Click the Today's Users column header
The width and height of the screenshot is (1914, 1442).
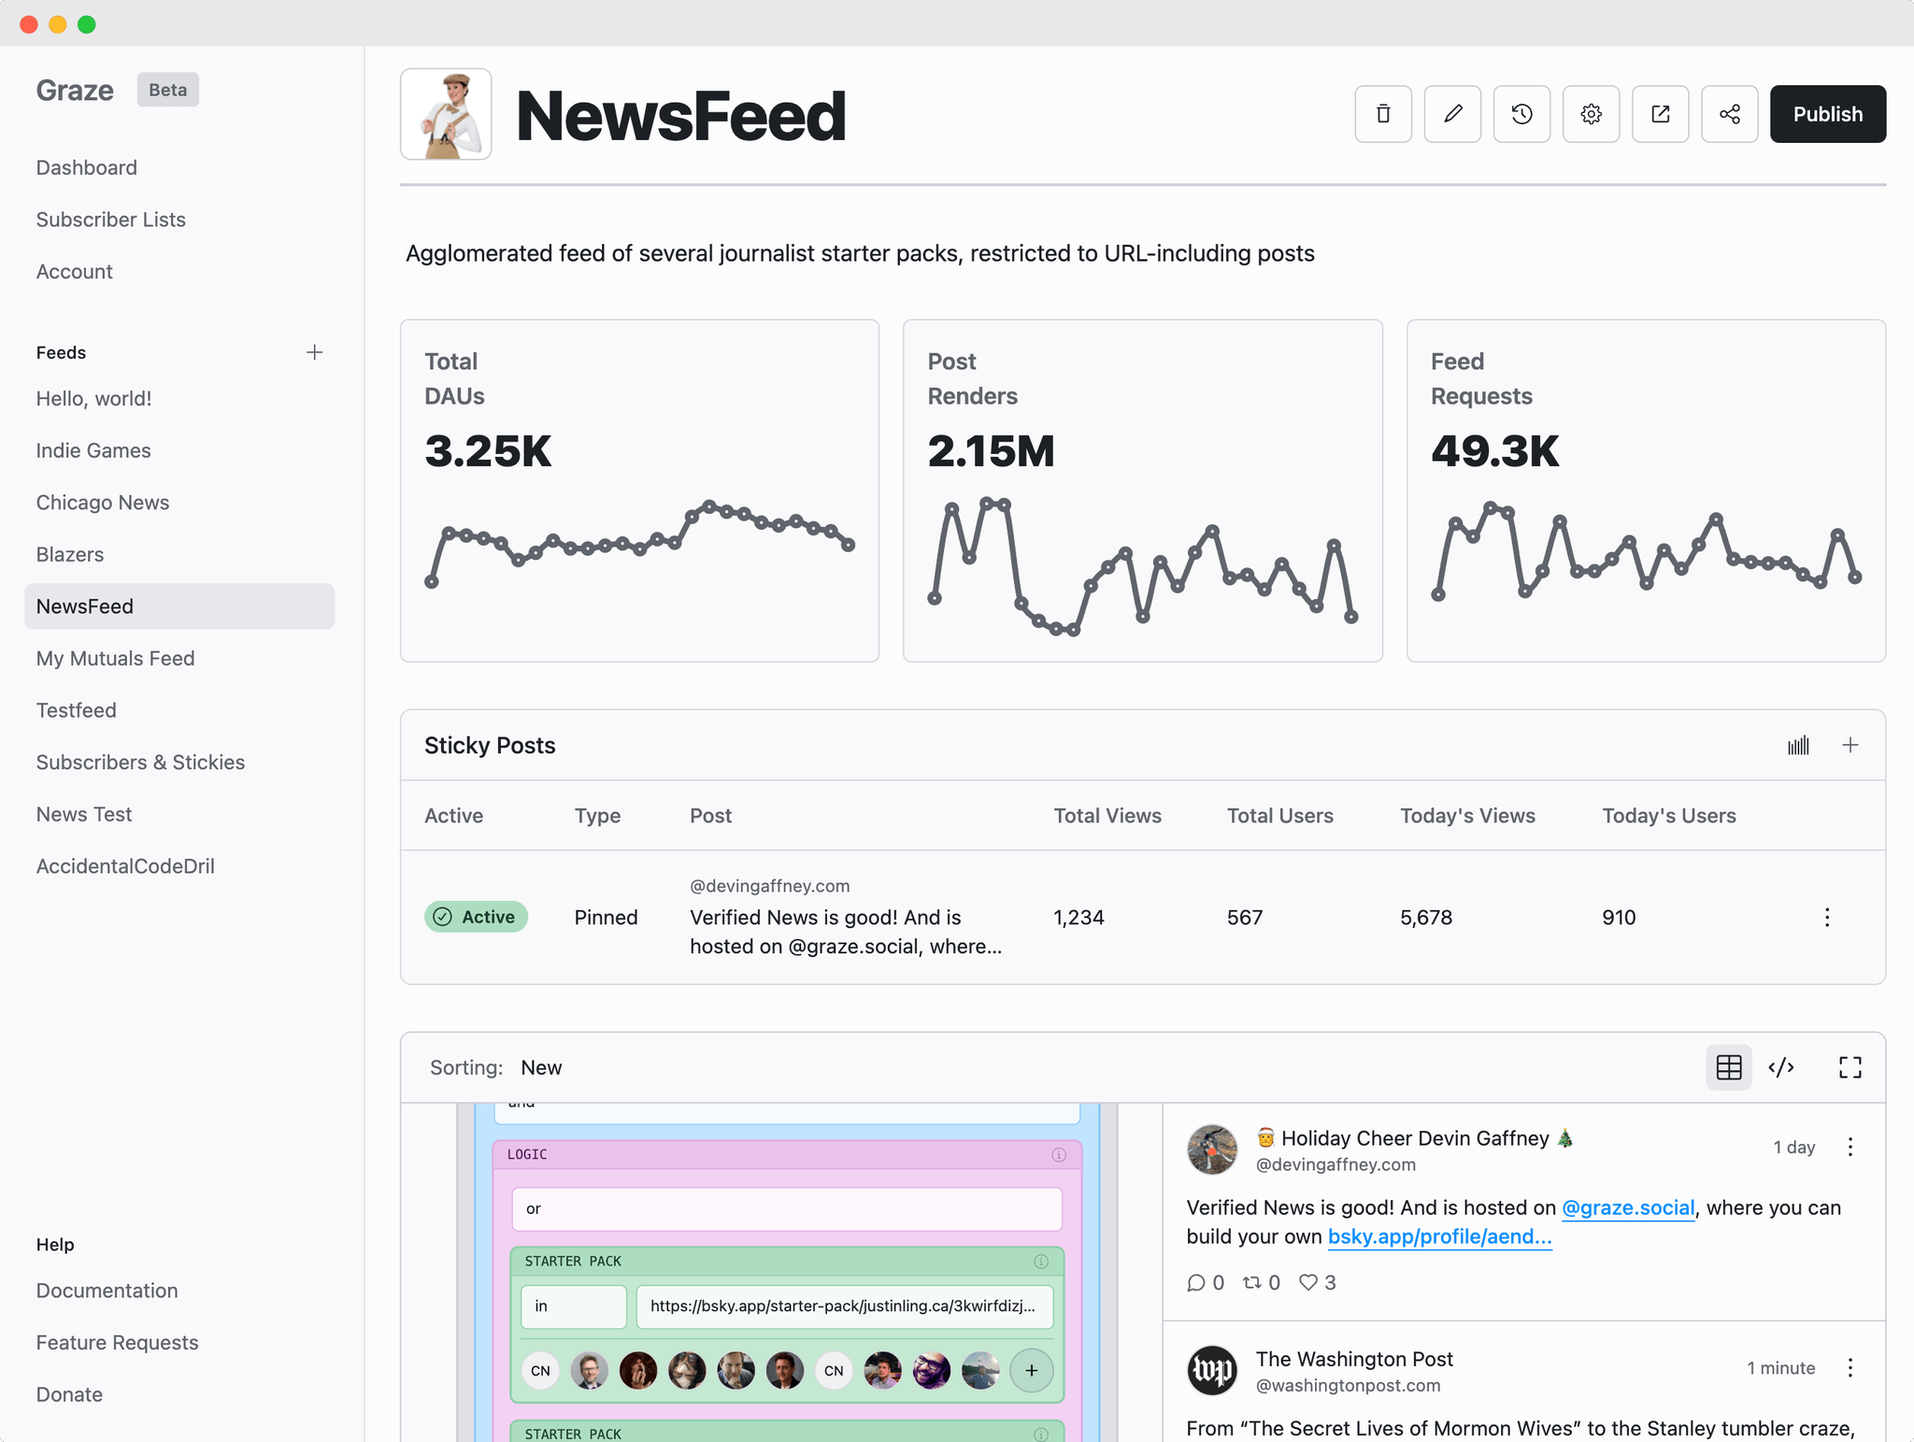[1669, 816]
